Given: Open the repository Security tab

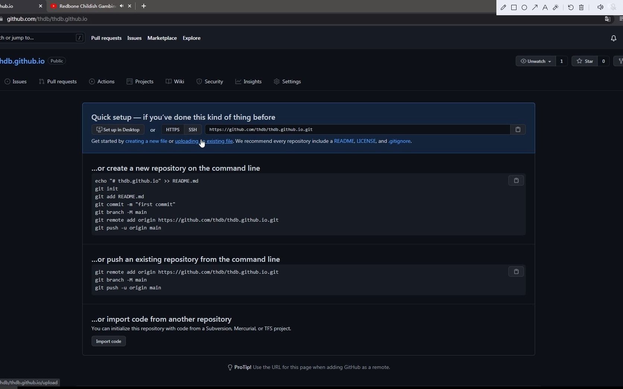Looking at the screenshot, I should pyautogui.click(x=210, y=81).
